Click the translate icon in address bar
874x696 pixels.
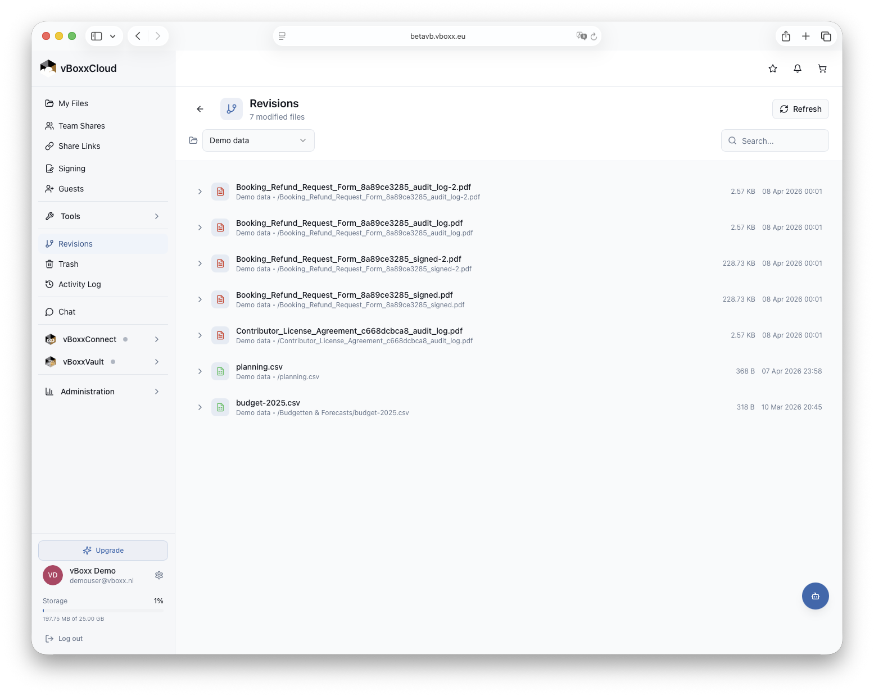tap(581, 36)
